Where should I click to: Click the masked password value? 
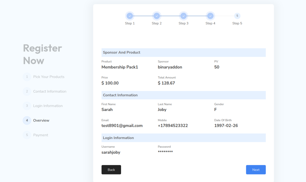165,152
